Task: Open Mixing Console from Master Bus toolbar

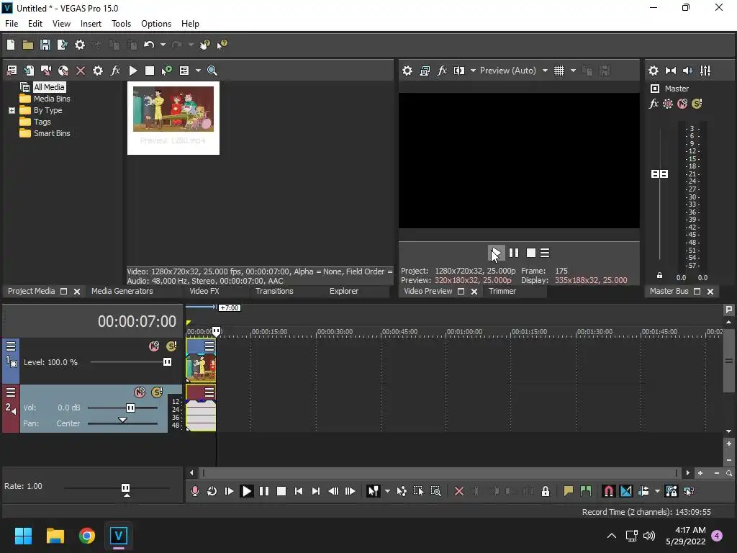Action: coord(705,71)
